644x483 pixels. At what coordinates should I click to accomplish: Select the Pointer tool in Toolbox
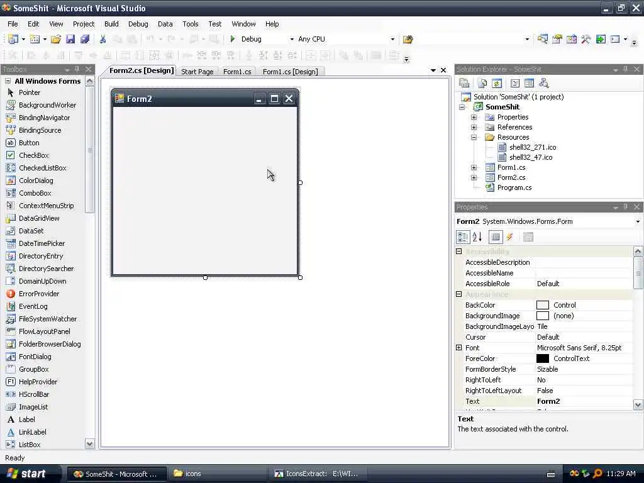[30, 93]
